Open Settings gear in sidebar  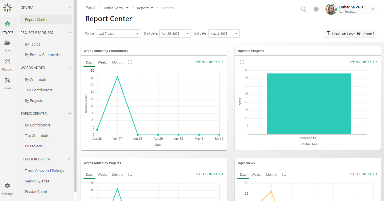point(8,186)
